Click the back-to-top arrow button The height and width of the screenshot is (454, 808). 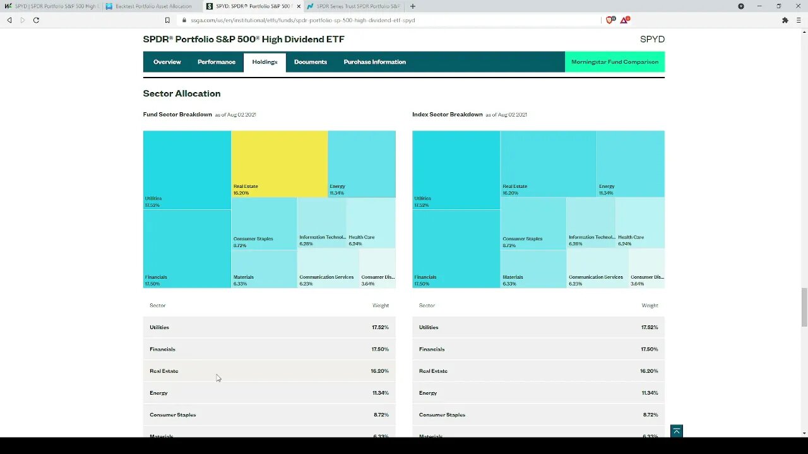[677, 431]
